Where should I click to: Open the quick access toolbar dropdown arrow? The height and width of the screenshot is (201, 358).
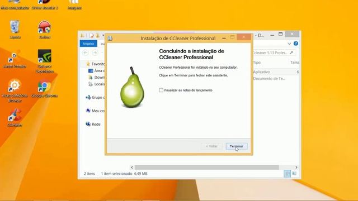[x=103, y=36]
